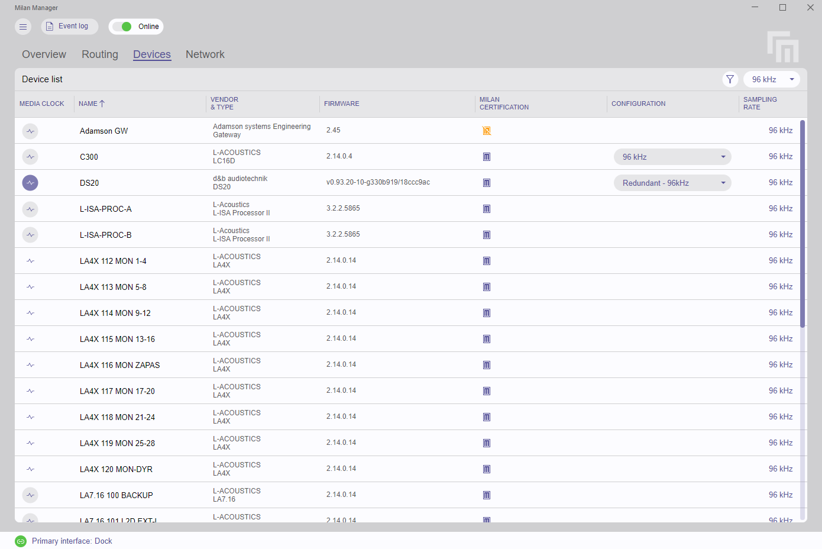Viewport: 822px width, 549px height.
Task: Expand the C300 configuration dropdown
Action: coord(672,157)
